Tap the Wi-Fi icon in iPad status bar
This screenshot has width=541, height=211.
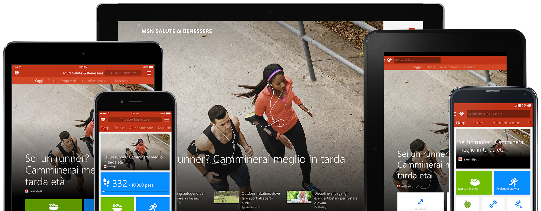click(20, 67)
